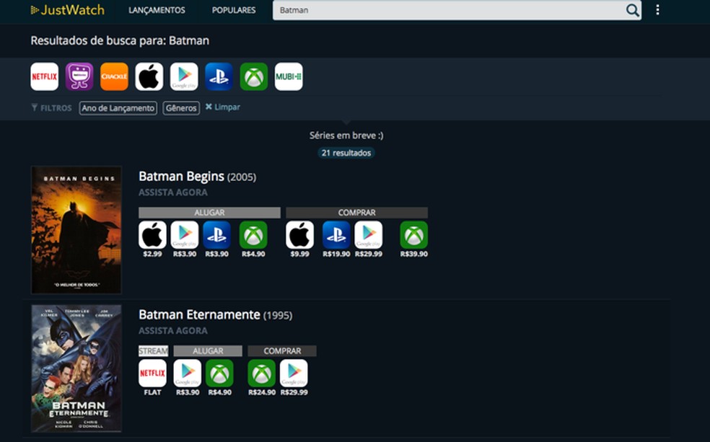Click 'Séries em breve :)' text

(x=346, y=136)
